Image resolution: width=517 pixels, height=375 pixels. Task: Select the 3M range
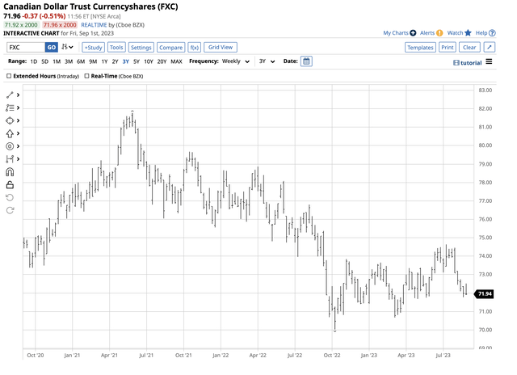click(69, 61)
